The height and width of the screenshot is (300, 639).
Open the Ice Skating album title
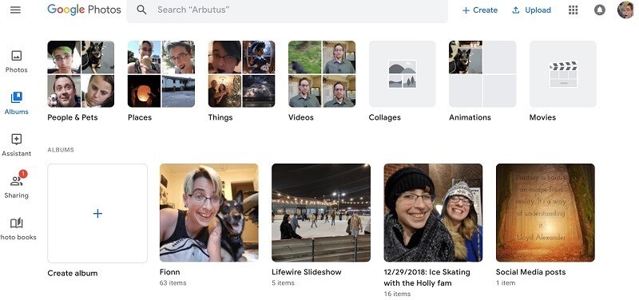[x=427, y=277]
